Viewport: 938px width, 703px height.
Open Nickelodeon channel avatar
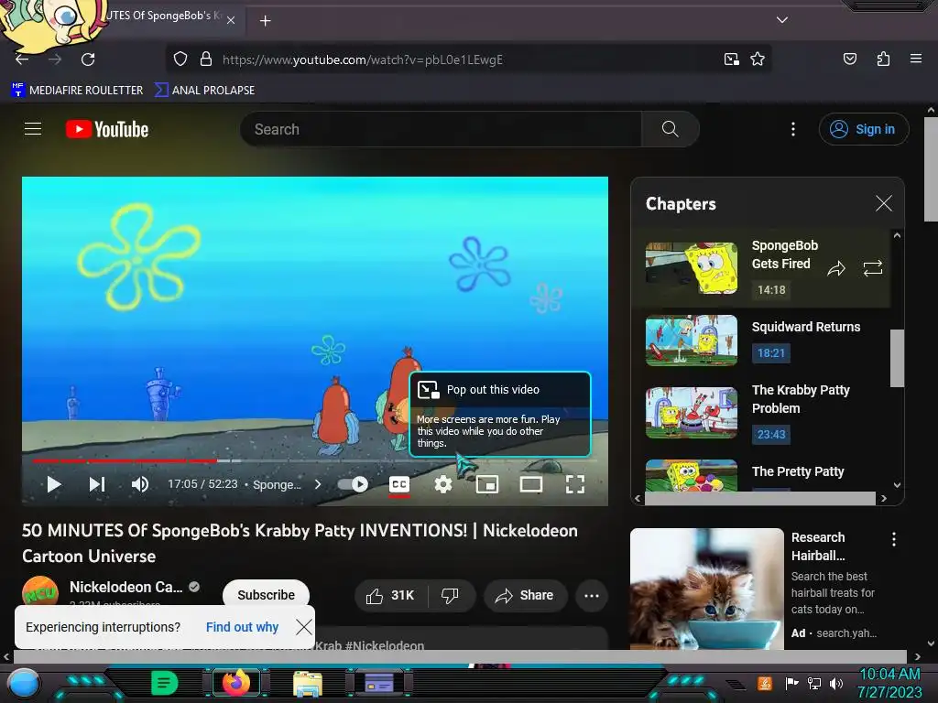(40, 590)
